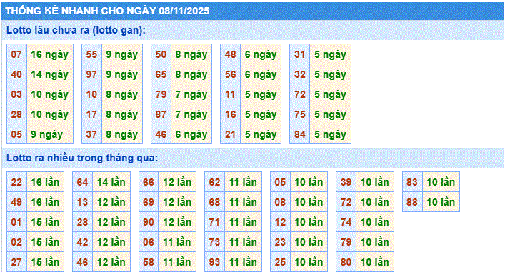This screenshot has height=272, width=505.
Task: Select number 17 in the gan table
Action: [x=91, y=114]
